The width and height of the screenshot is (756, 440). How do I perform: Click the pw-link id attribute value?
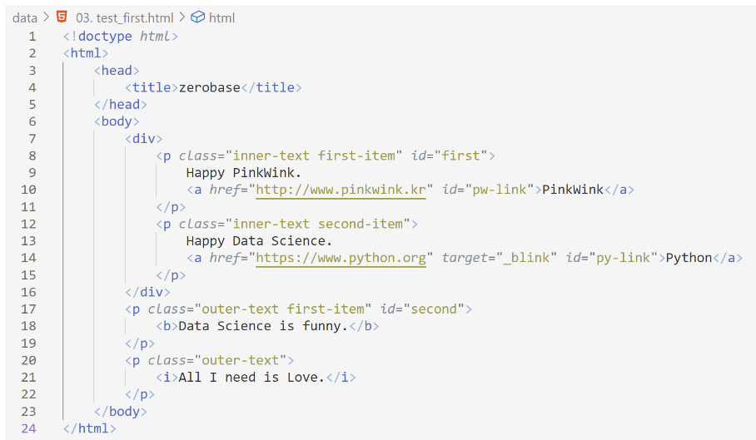pos(499,190)
